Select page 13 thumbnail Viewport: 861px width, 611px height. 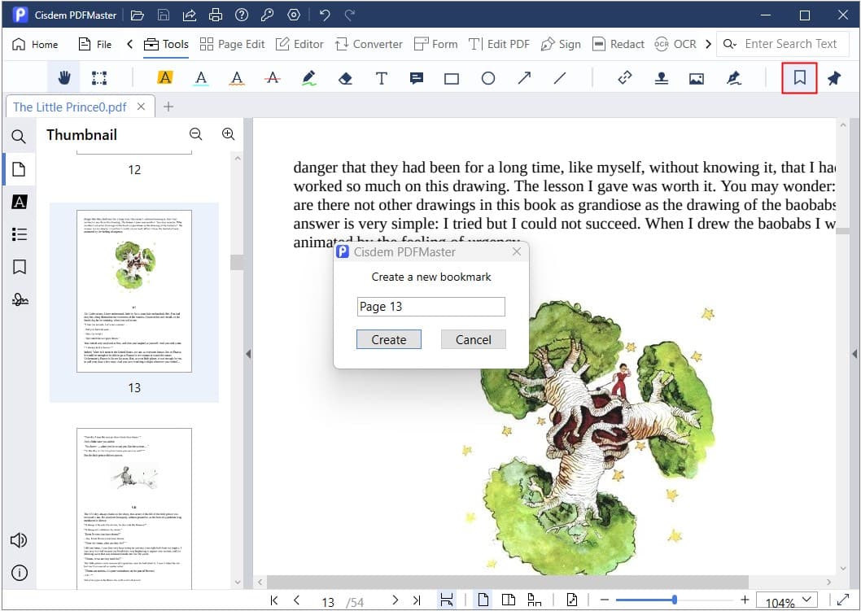coord(134,291)
